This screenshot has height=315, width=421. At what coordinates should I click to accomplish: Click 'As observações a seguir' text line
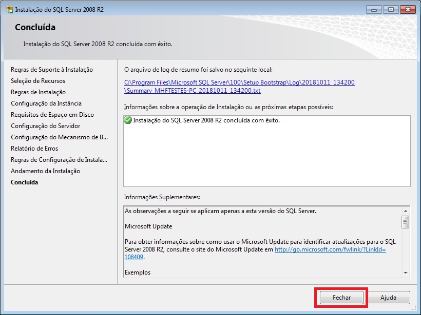[220, 211]
